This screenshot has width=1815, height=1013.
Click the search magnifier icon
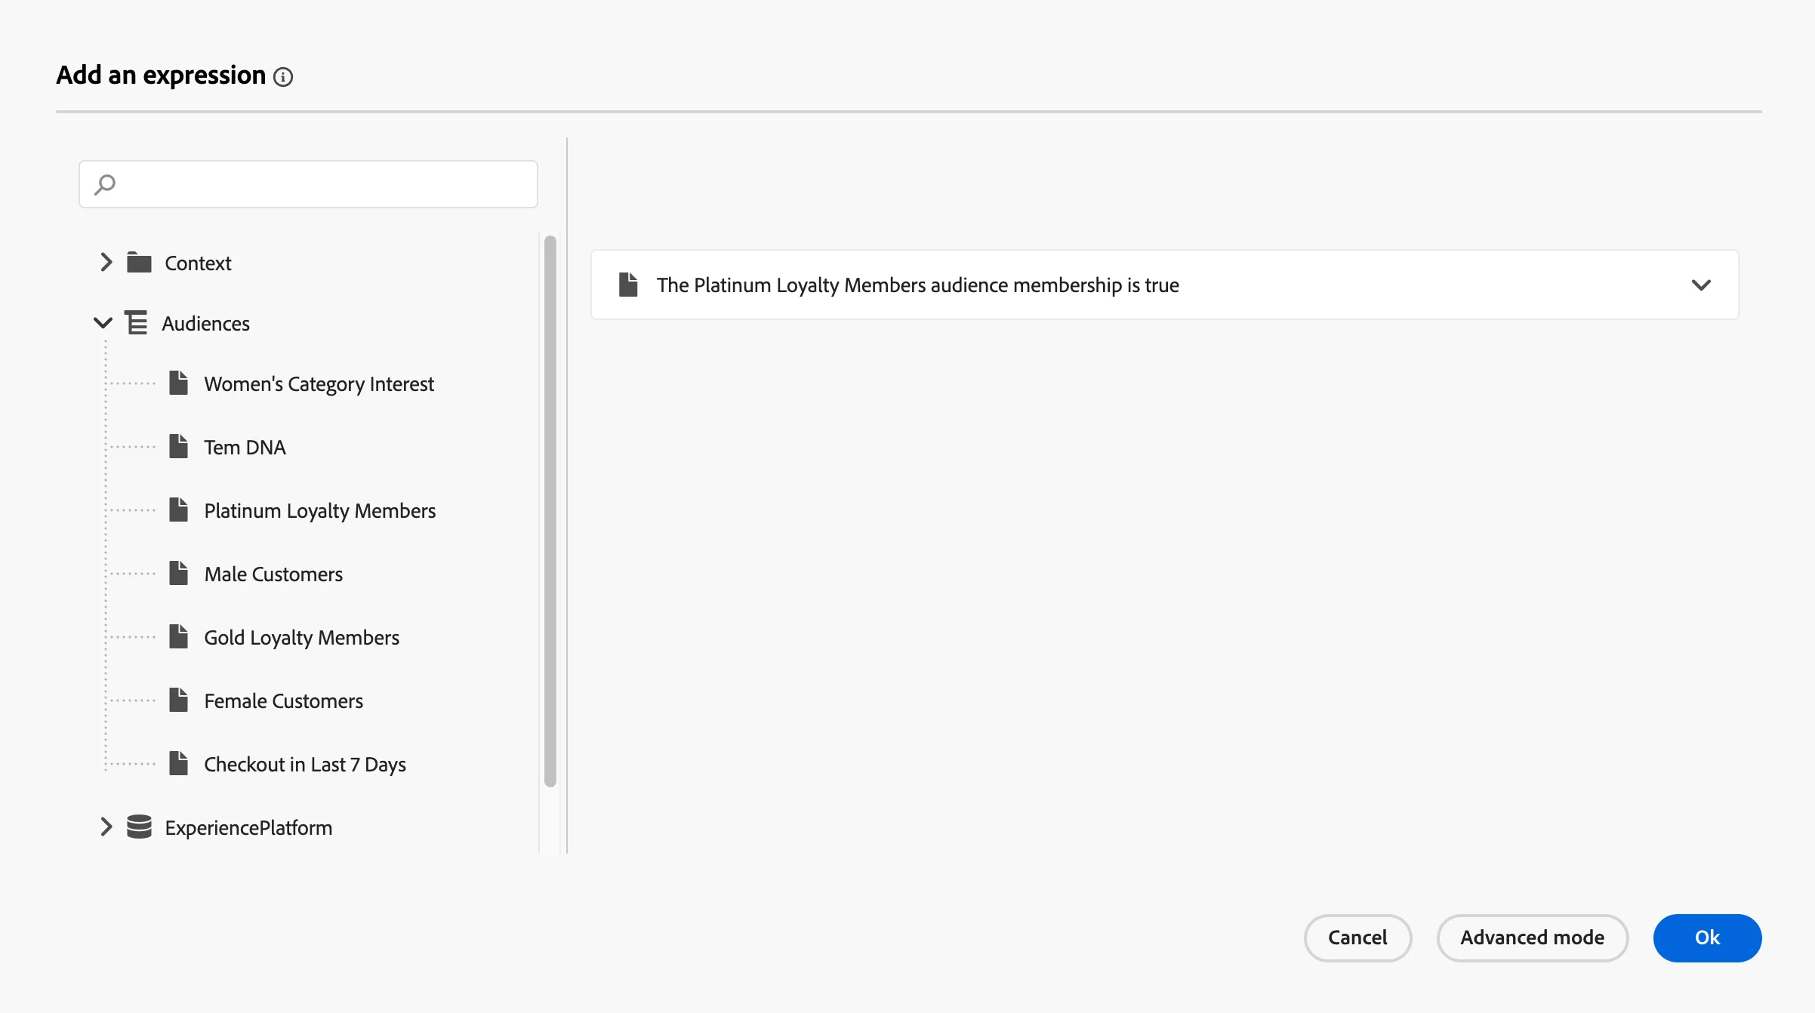[105, 185]
